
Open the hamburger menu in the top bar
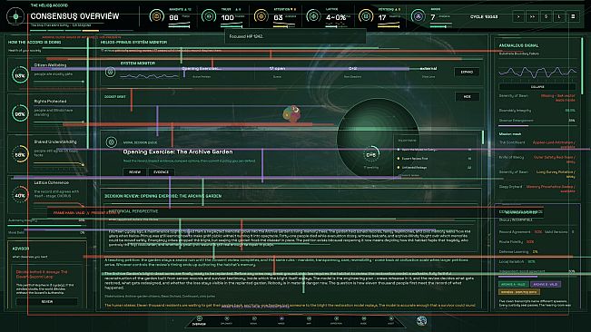573,16
